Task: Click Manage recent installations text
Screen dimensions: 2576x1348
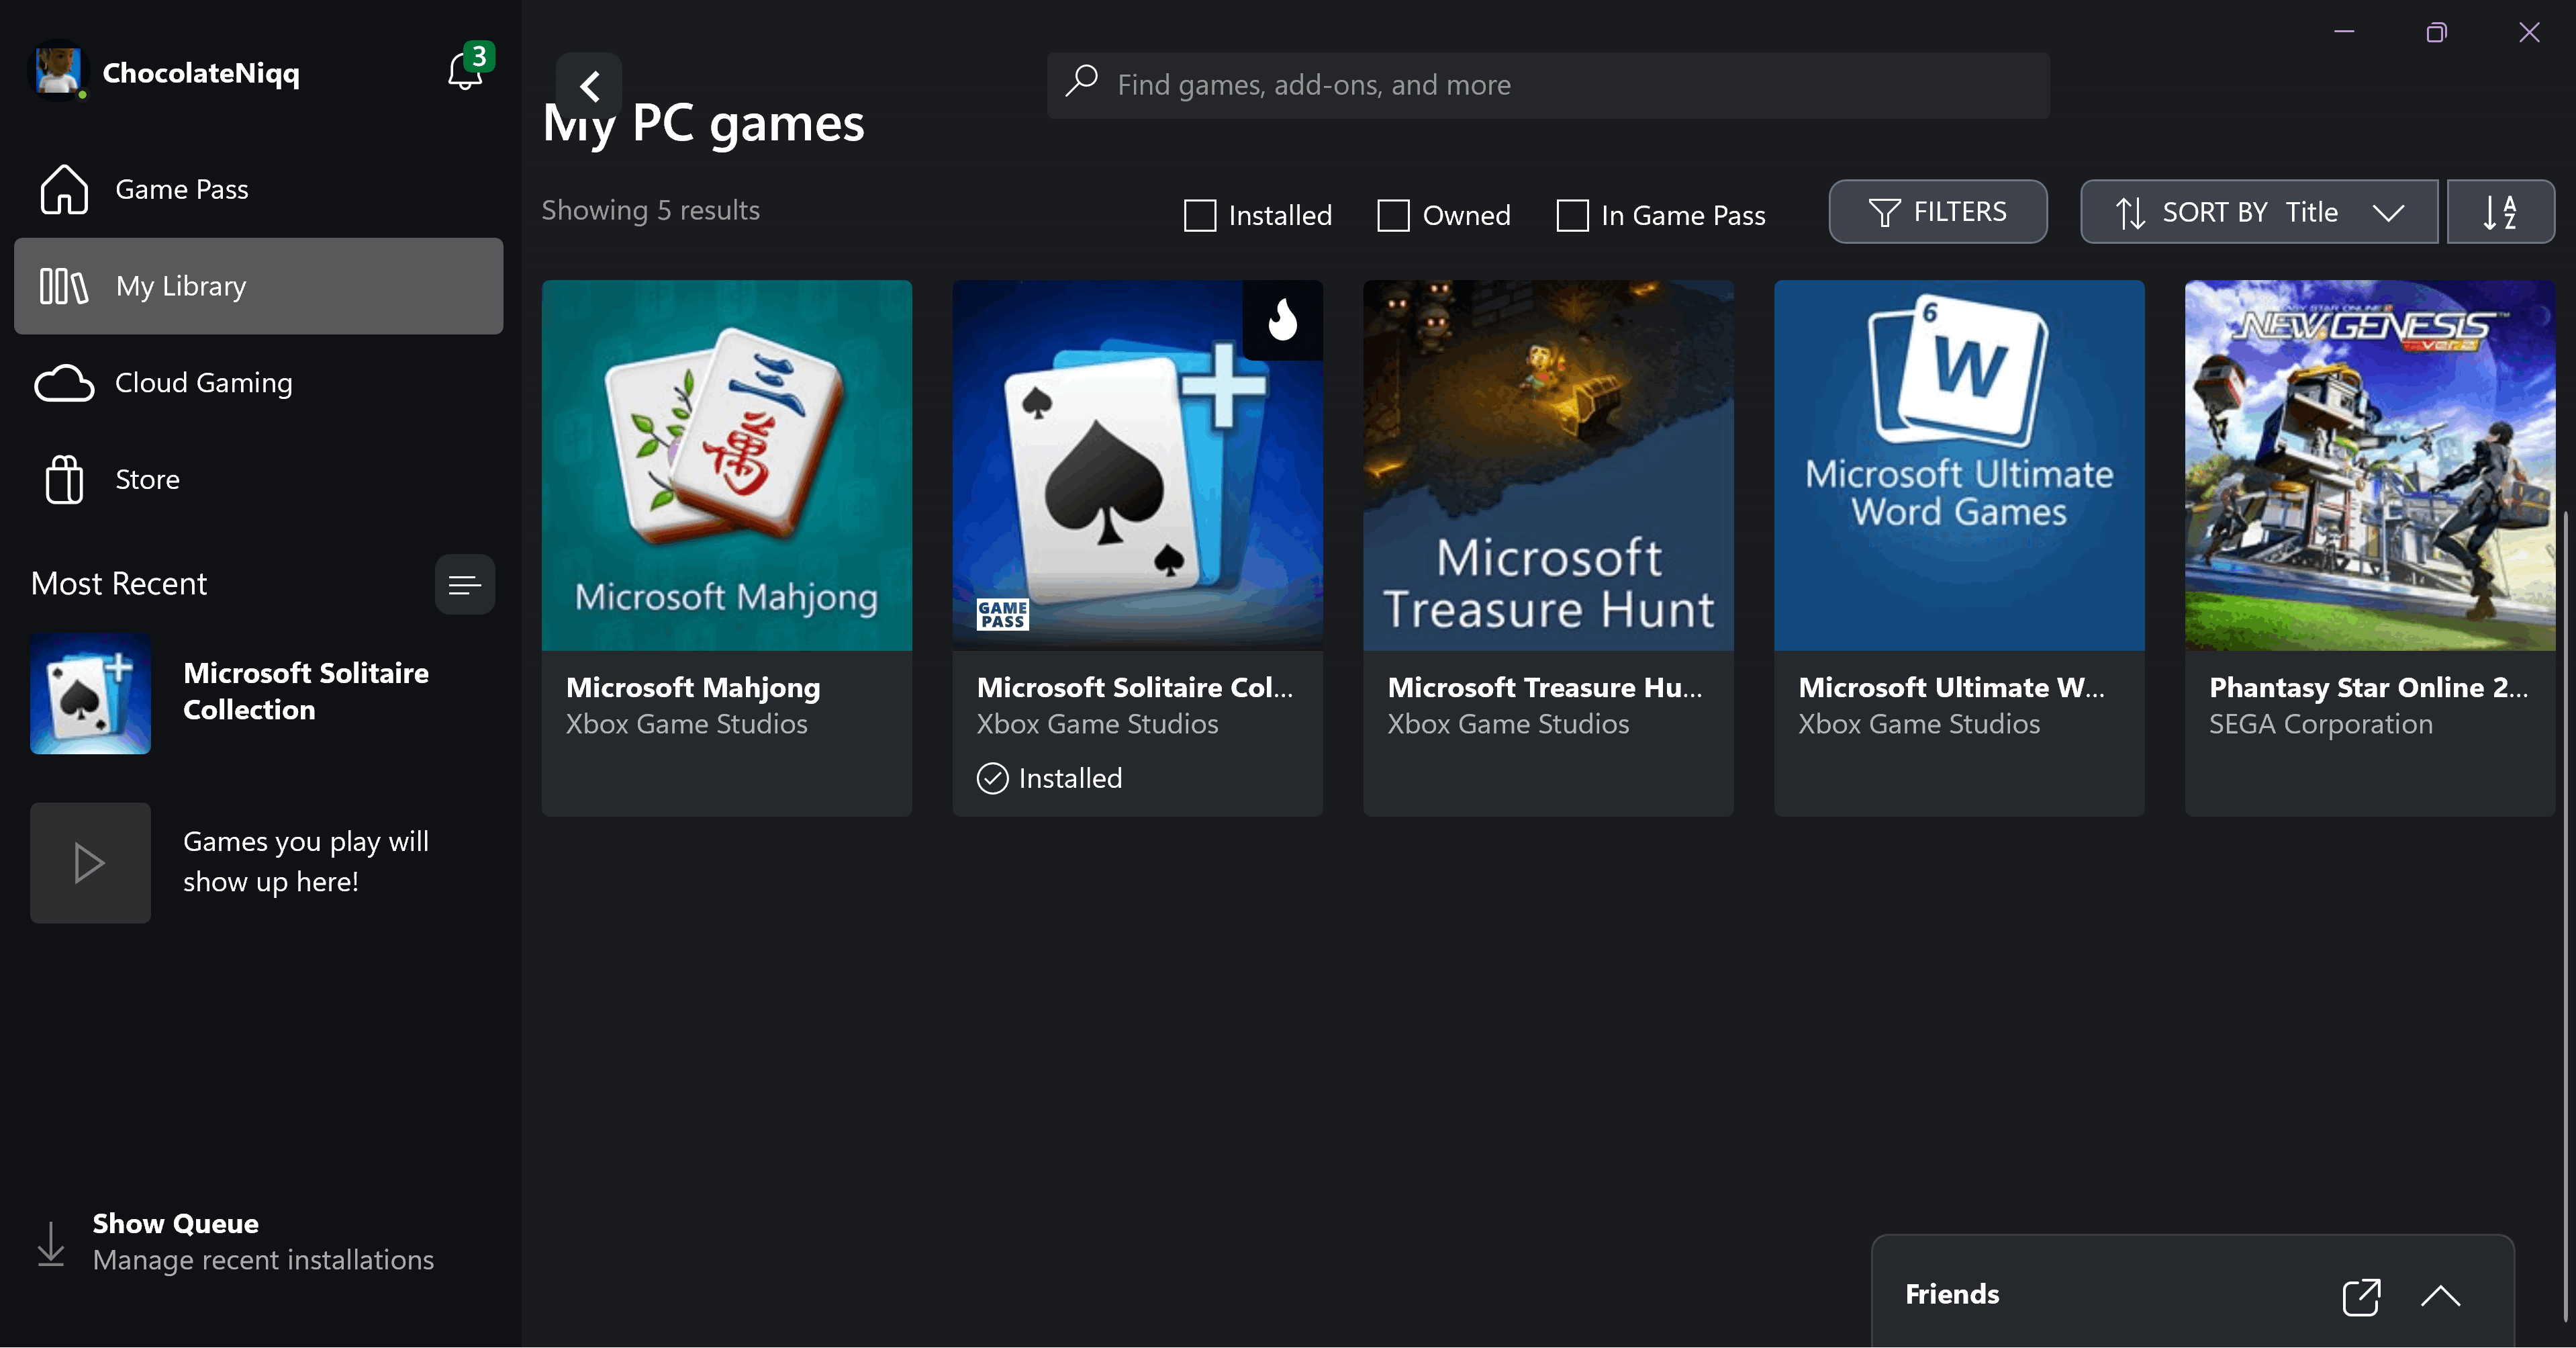Action: pyautogui.click(x=263, y=1260)
